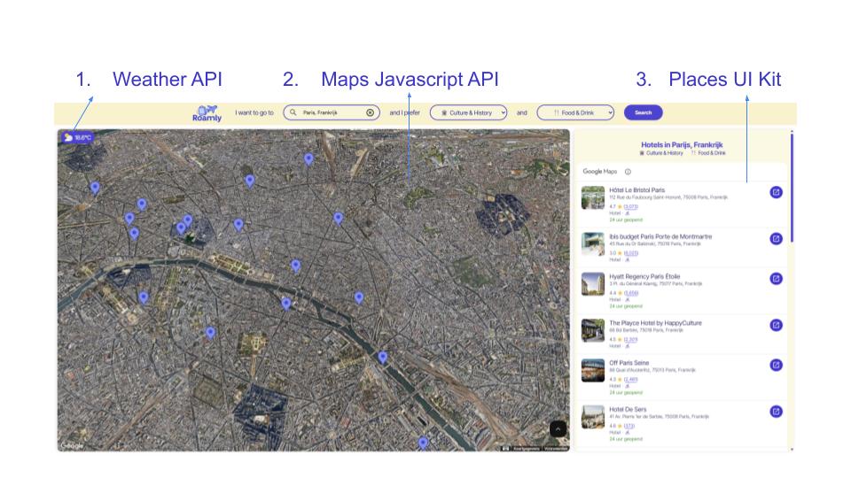Click the Hotels in Parijs, Frankrijk heading
Image resolution: width=851 pixels, height=478 pixels.
click(682, 144)
